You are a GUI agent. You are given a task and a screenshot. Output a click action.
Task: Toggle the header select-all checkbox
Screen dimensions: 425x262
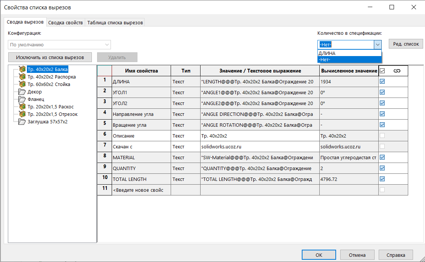tap(382, 71)
